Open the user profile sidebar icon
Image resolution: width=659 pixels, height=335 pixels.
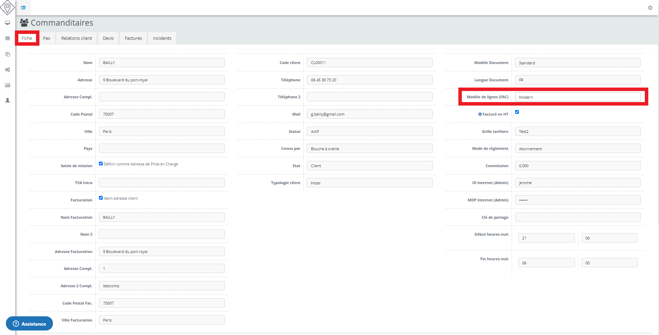[8, 100]
